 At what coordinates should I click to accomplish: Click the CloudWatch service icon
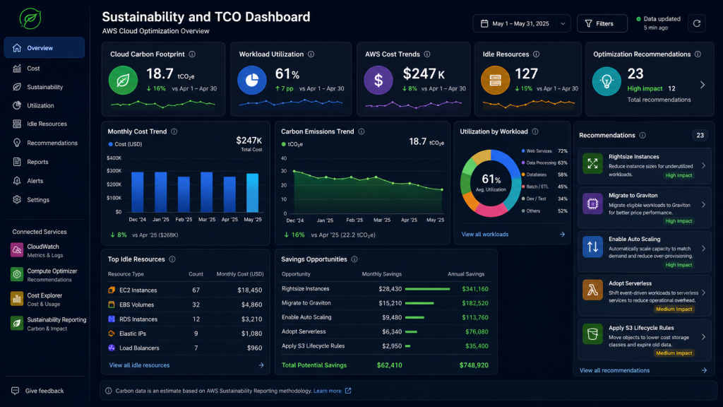(x=17, y=250)
